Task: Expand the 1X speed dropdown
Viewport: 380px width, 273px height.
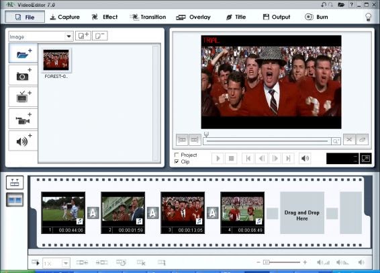Action: pos(65,264)
